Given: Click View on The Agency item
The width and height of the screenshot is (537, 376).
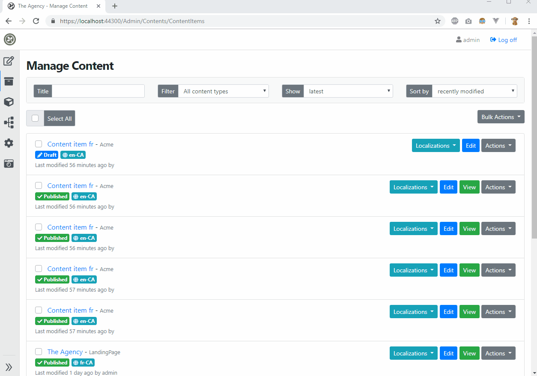Looking at the screenshot, I should coord(469,353).
